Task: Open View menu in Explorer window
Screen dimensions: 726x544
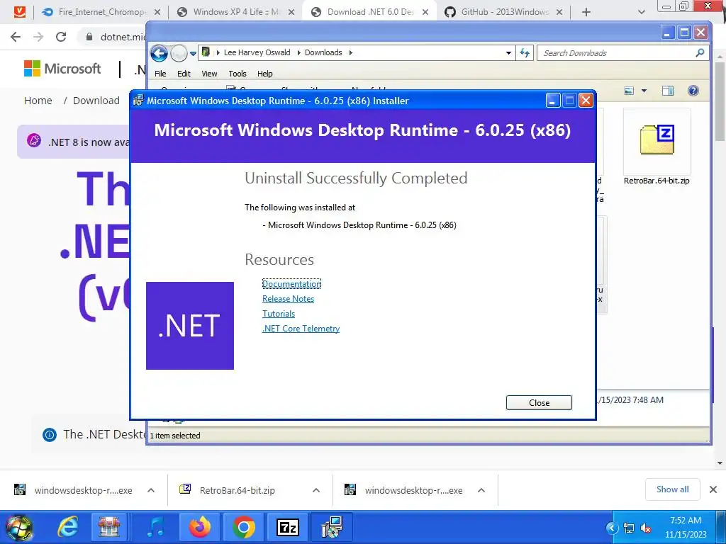Action: point(209,74)
